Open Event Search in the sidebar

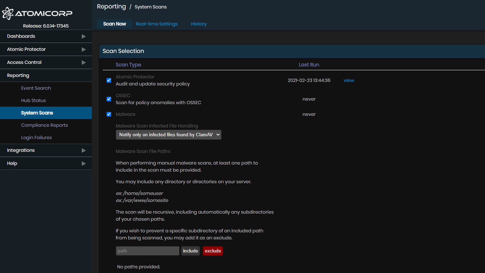[36, 88]
